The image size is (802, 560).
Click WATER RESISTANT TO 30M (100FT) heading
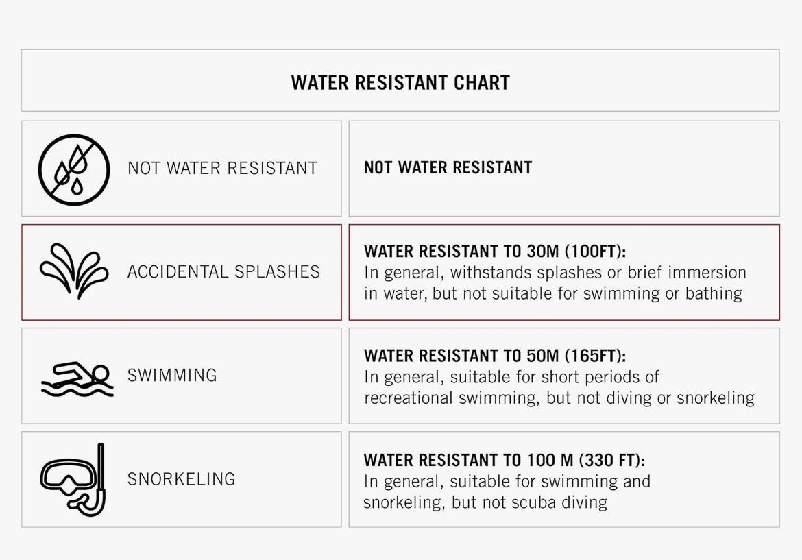pyautogui.click(x=495, y=251)
